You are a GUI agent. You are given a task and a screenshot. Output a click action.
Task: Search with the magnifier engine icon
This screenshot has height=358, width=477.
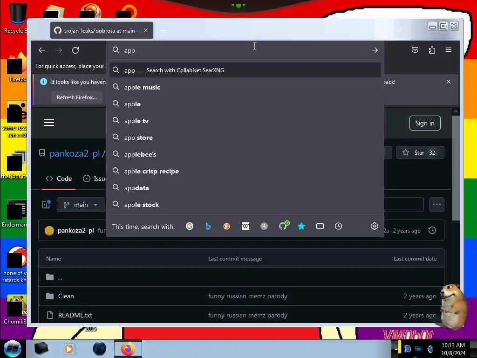pos(264,226)
